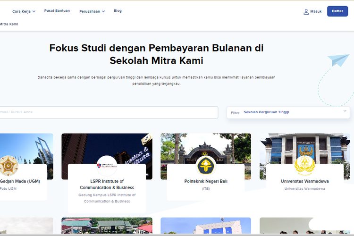Viewport: 354px width, 236px height.
Task: Click the Masuk login link
Action: (x=316, y=11)
